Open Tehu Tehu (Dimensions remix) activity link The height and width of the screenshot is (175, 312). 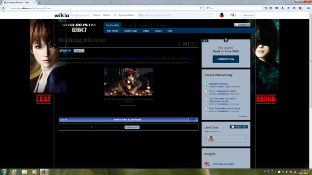224,109
